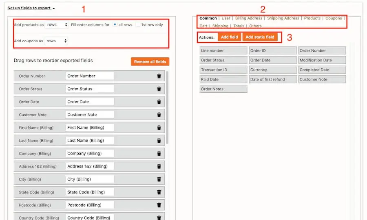
Task: Delete the Postcode (Billing) row
Action: point(159,205)
